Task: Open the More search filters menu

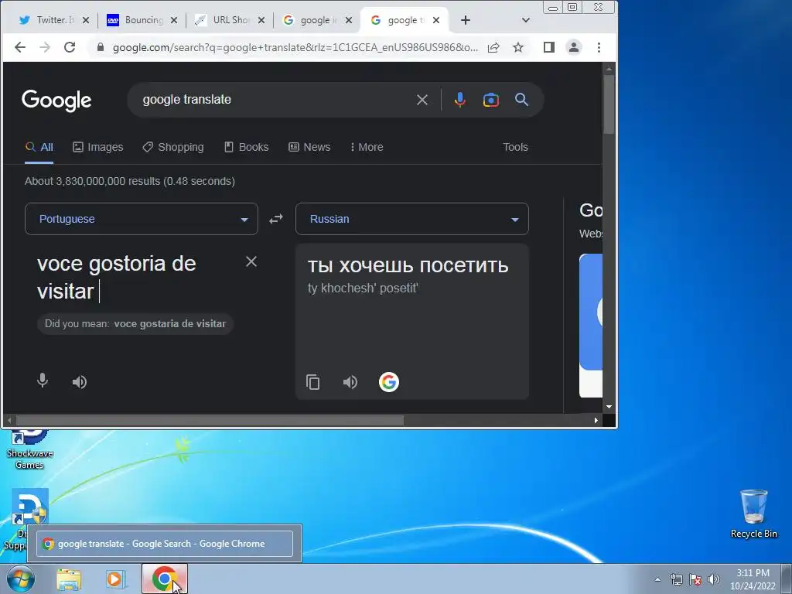Action: tap(367, 147)
